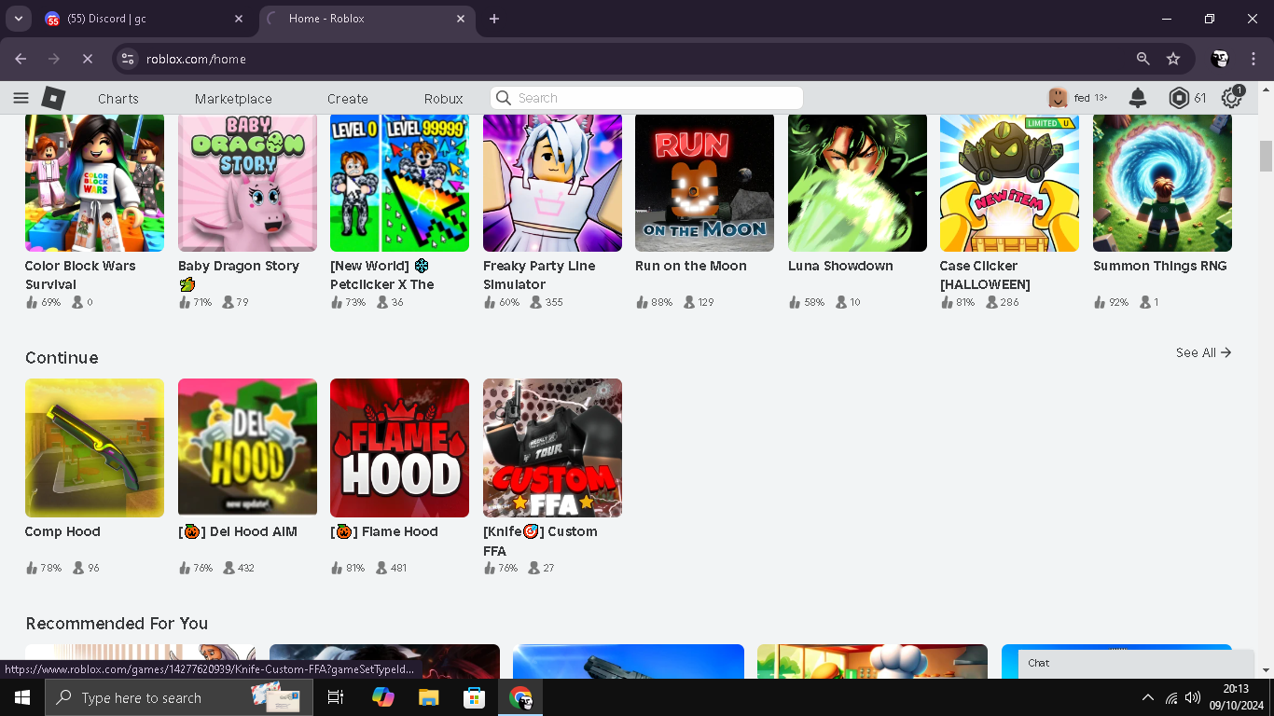Focus the Roblox search field
This screenshot has height=716, width=1274.
click(646, 98)
